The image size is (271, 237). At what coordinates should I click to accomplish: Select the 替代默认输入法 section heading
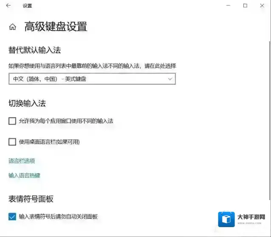[x=35, y=50]
